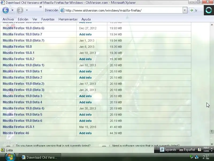This screenshot has width=214, height=161.
Task: Open the Mozilla Firefox 46 link
Action: click(x=16, y=133)
